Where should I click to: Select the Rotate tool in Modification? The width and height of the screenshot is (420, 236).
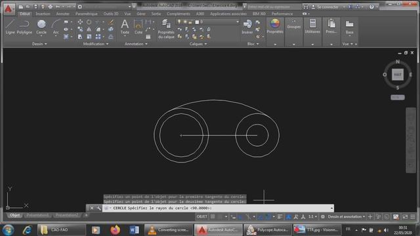[89, 22]
